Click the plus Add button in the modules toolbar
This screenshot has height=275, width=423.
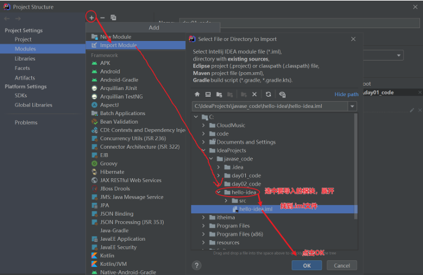(x=91, y=18)
